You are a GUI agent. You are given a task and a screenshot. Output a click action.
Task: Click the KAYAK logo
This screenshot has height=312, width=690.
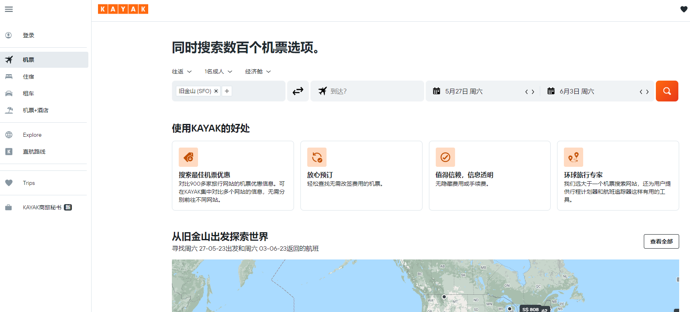[x=123, y=9]
